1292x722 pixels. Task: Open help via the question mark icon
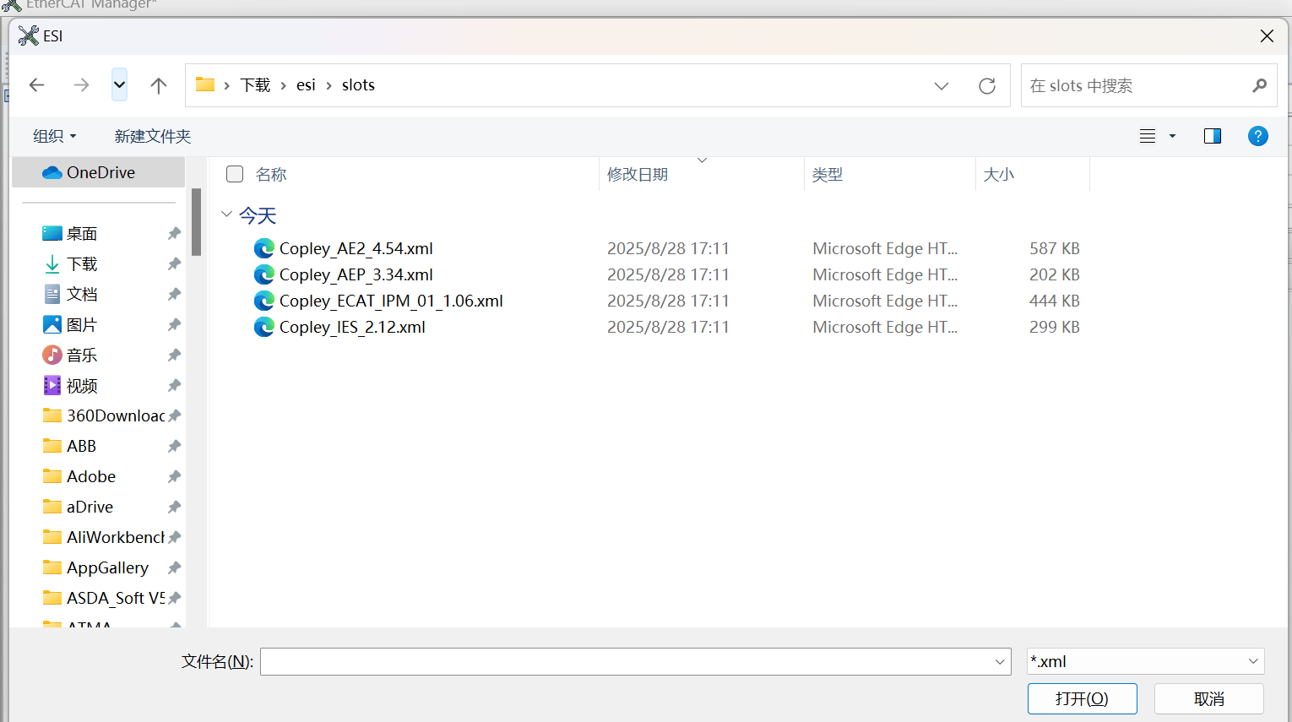pyautogui.click(x=1257, y=136)
